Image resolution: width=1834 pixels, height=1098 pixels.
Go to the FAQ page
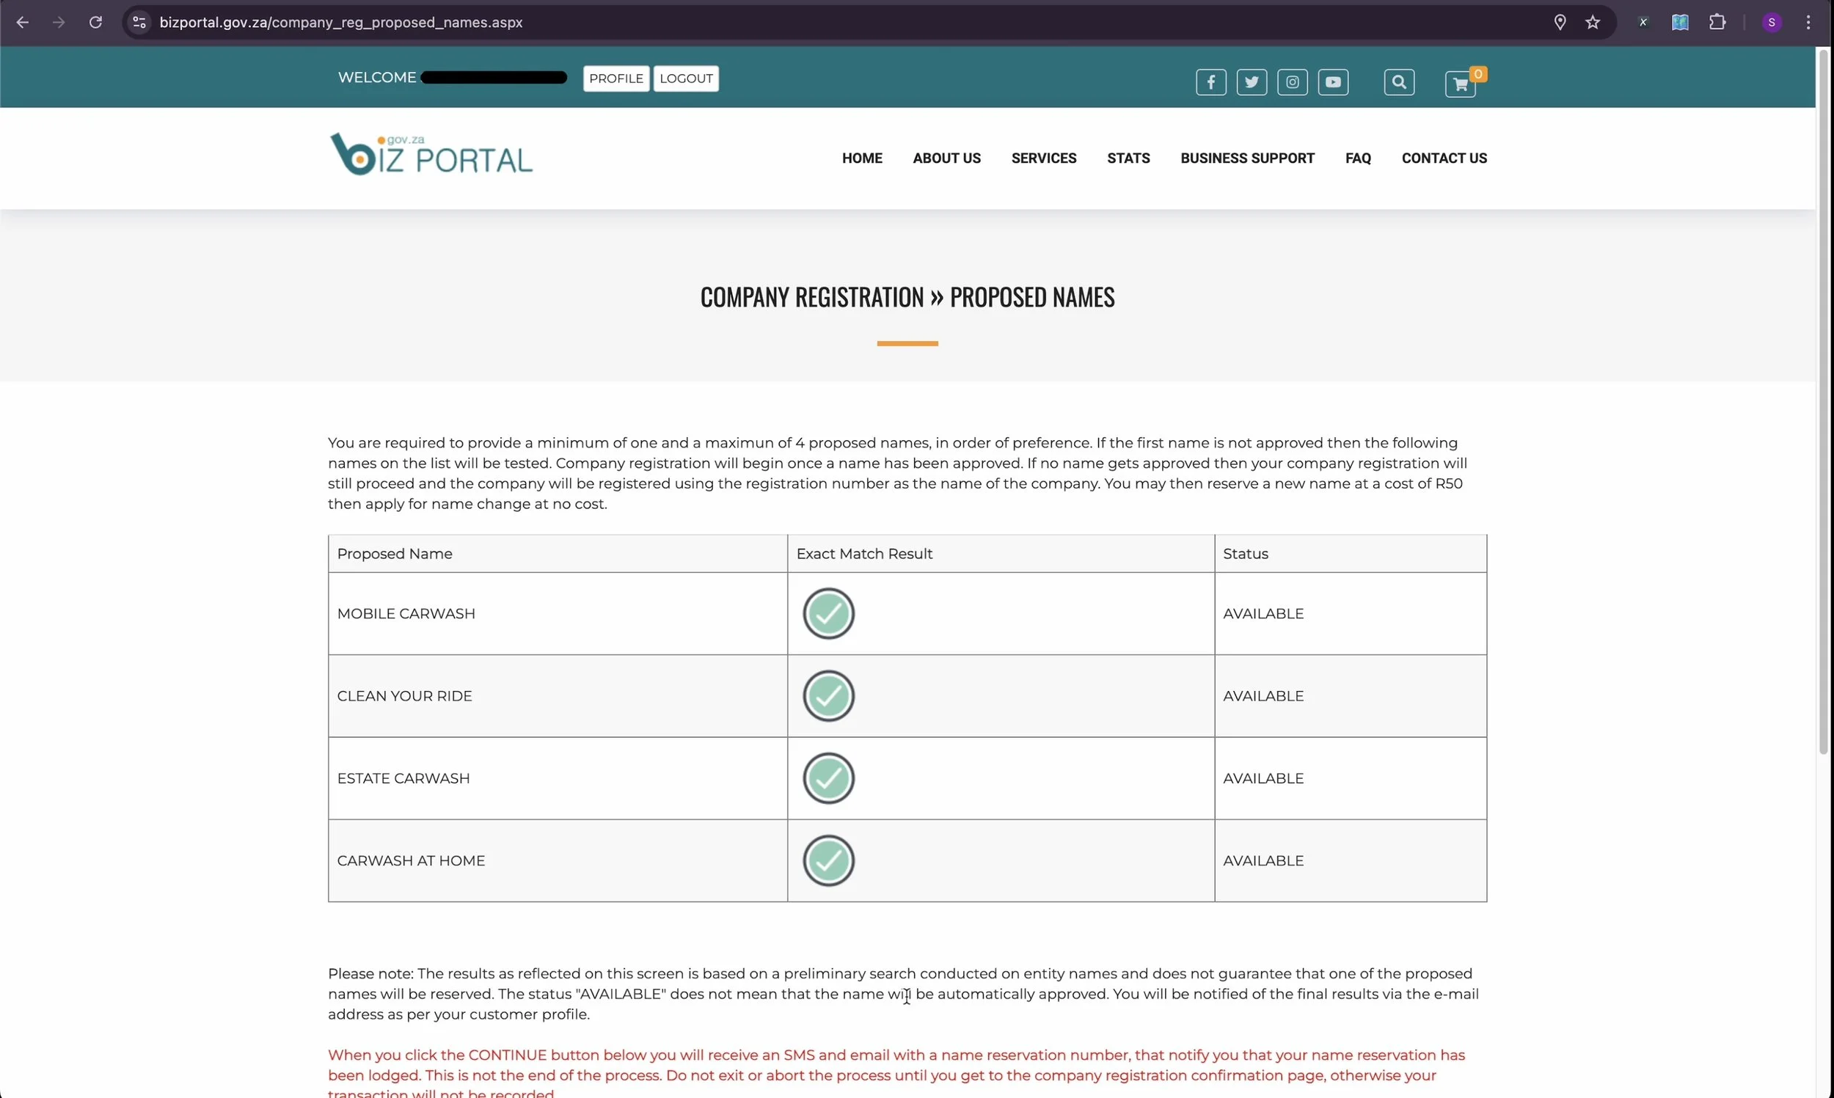[x=1358, y=158]
